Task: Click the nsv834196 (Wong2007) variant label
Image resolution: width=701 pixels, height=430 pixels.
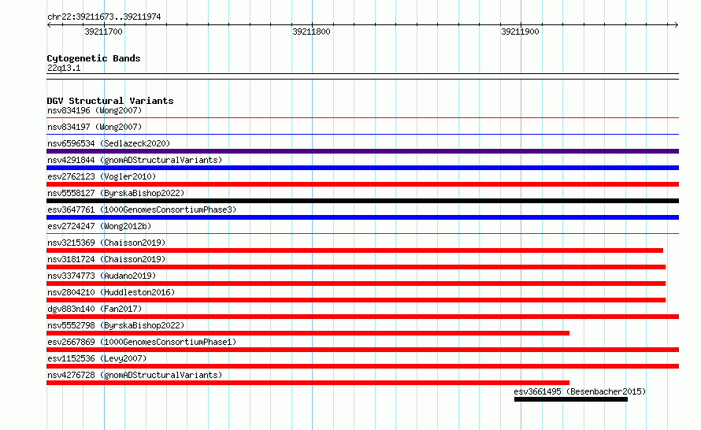Action: (x=95, y=110)
